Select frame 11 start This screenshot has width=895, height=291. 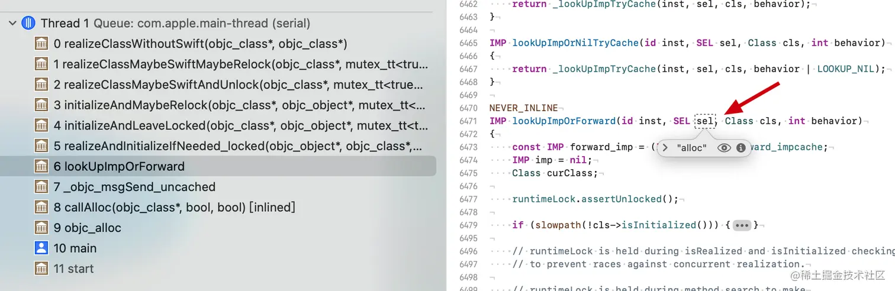(73, 269)
